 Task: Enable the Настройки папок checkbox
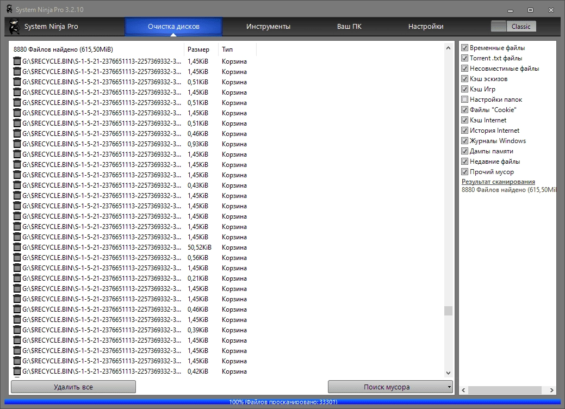click(x=465, y=100)
